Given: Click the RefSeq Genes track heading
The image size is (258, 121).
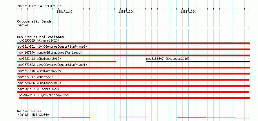Looking at the screenshot, I should click(29, 111).
